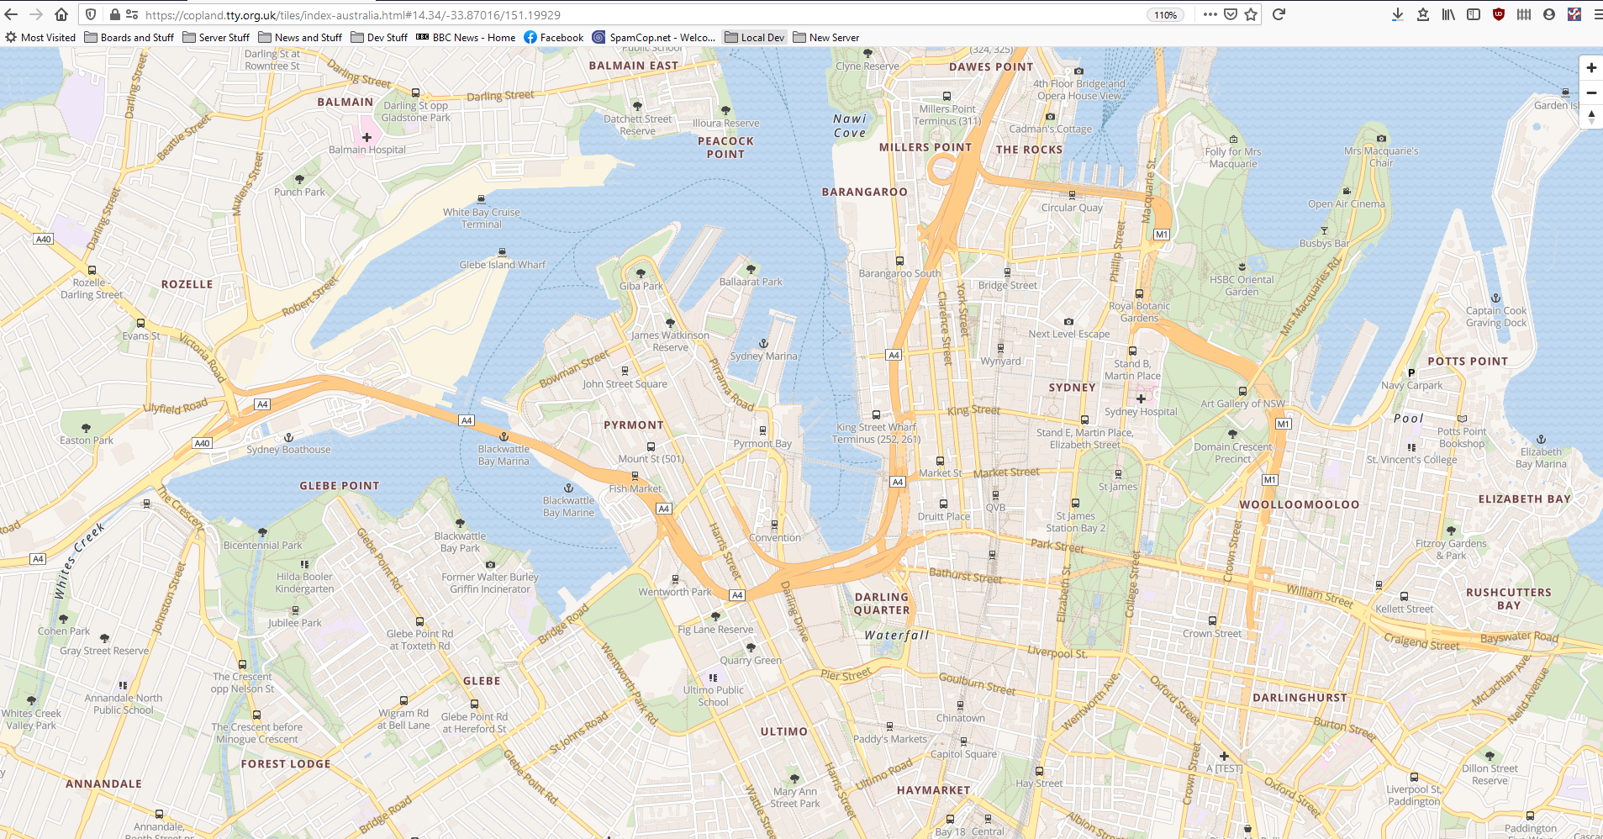Click the HAYMARKET label
Image resolution: width=1603 pixels, height=839 pixels.
(x=933, y=790)
